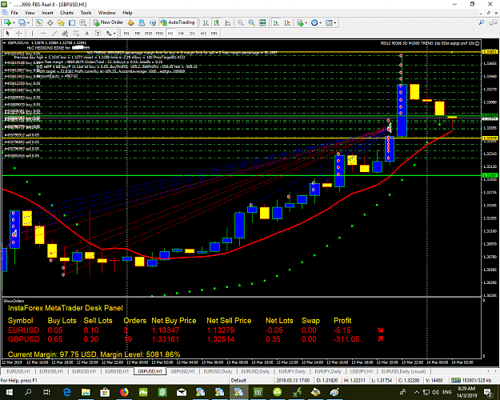
Task: Open the Insert menu
Action: [47, 13]
